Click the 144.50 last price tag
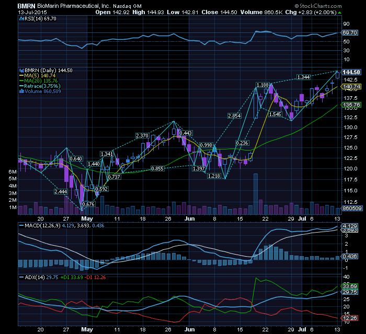The width and height of the screenshot is (366, 334). (x=351, y=72)
